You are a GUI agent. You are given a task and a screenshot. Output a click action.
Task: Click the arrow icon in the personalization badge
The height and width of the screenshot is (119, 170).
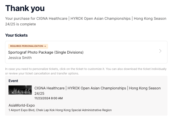pos(45,46)
